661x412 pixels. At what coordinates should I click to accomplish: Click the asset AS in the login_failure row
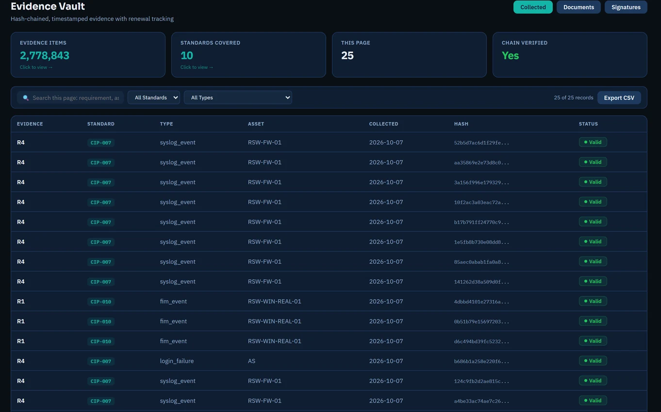click(251, 361)
